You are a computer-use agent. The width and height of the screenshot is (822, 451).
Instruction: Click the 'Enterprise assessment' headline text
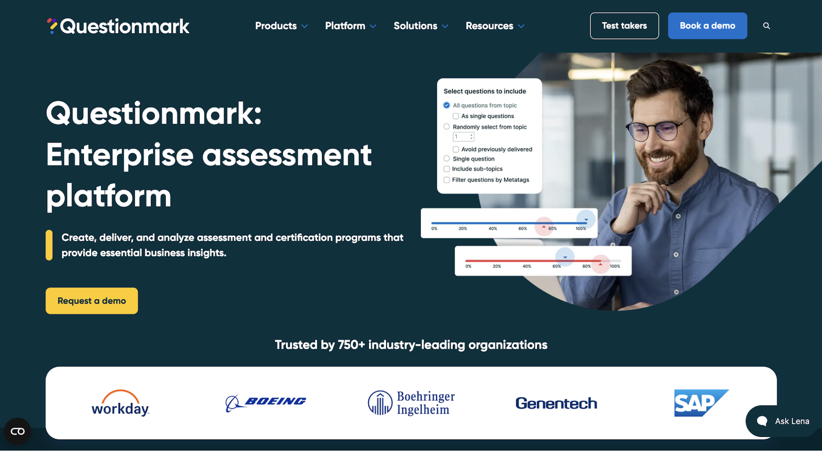(x=209, y=155)
